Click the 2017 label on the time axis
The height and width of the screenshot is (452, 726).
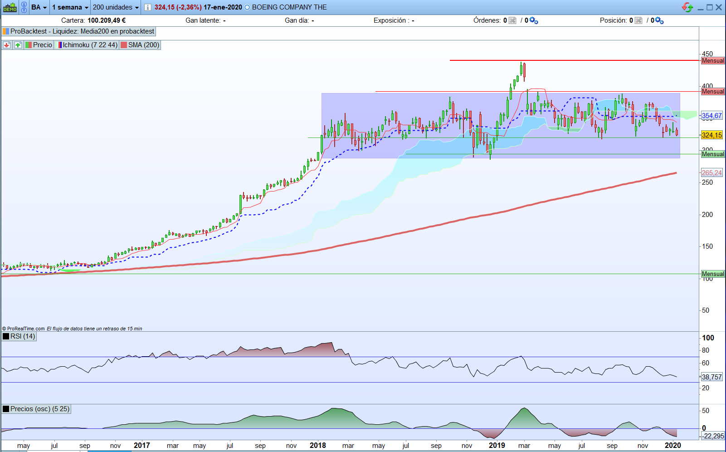[x=142, y=446]
